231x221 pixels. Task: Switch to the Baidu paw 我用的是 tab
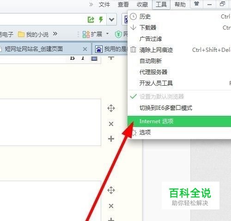point(110,49)
